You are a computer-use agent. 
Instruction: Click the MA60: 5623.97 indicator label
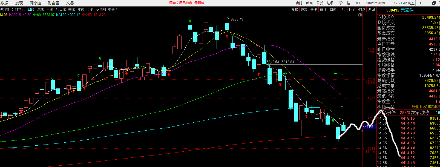[44, 15]
